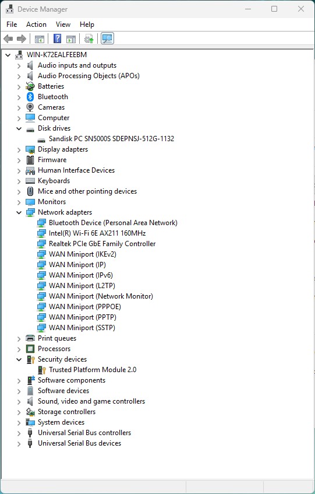Collapse the Security devices category
This screenshot has height=494, width=315.
tap(19, 359)
